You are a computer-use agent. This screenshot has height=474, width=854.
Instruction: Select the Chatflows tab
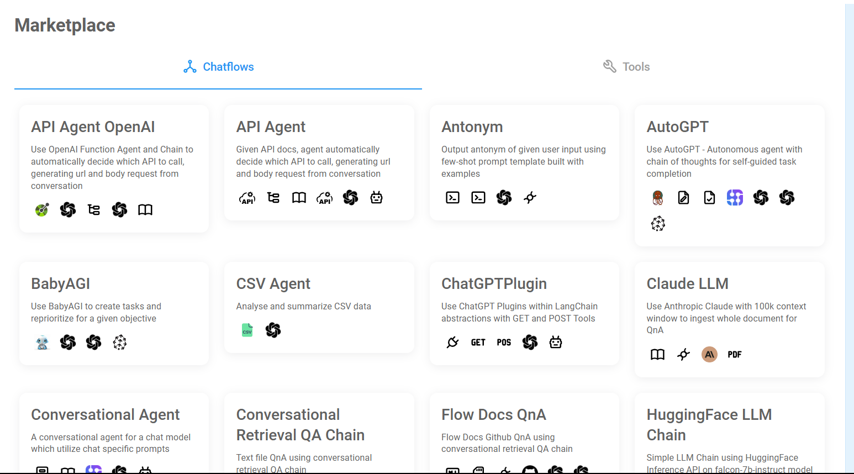click(x=218, y=67)
